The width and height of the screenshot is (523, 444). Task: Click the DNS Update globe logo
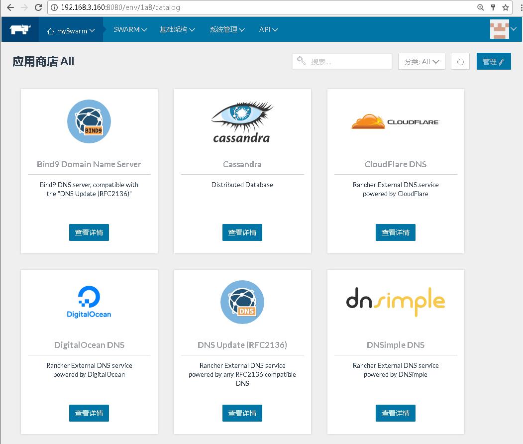242,302
